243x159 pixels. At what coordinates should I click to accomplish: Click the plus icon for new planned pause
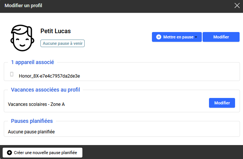[x=9, y=153]
